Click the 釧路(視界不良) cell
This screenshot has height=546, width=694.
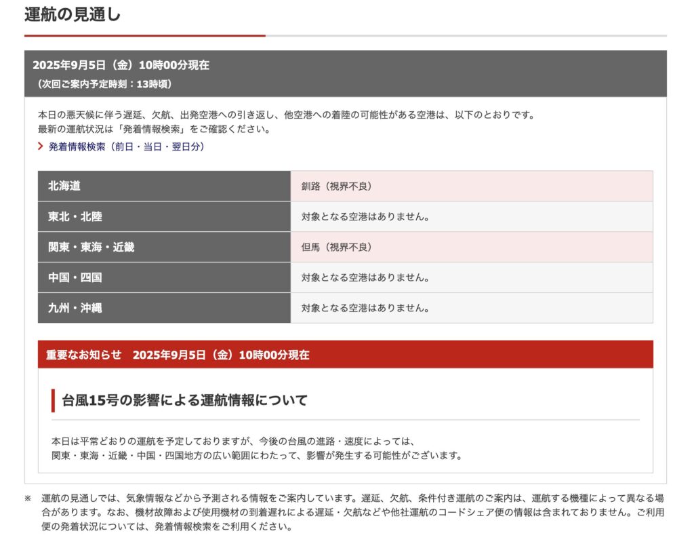click(472, 186)
